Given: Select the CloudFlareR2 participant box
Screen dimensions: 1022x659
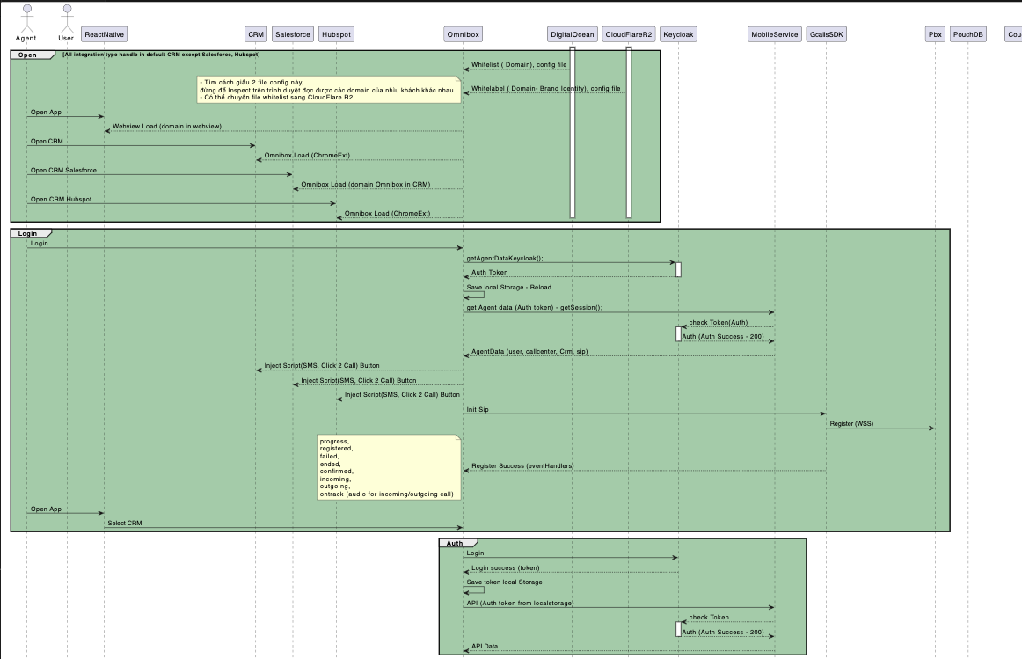Looking at the screenshot, I should 629,34.
